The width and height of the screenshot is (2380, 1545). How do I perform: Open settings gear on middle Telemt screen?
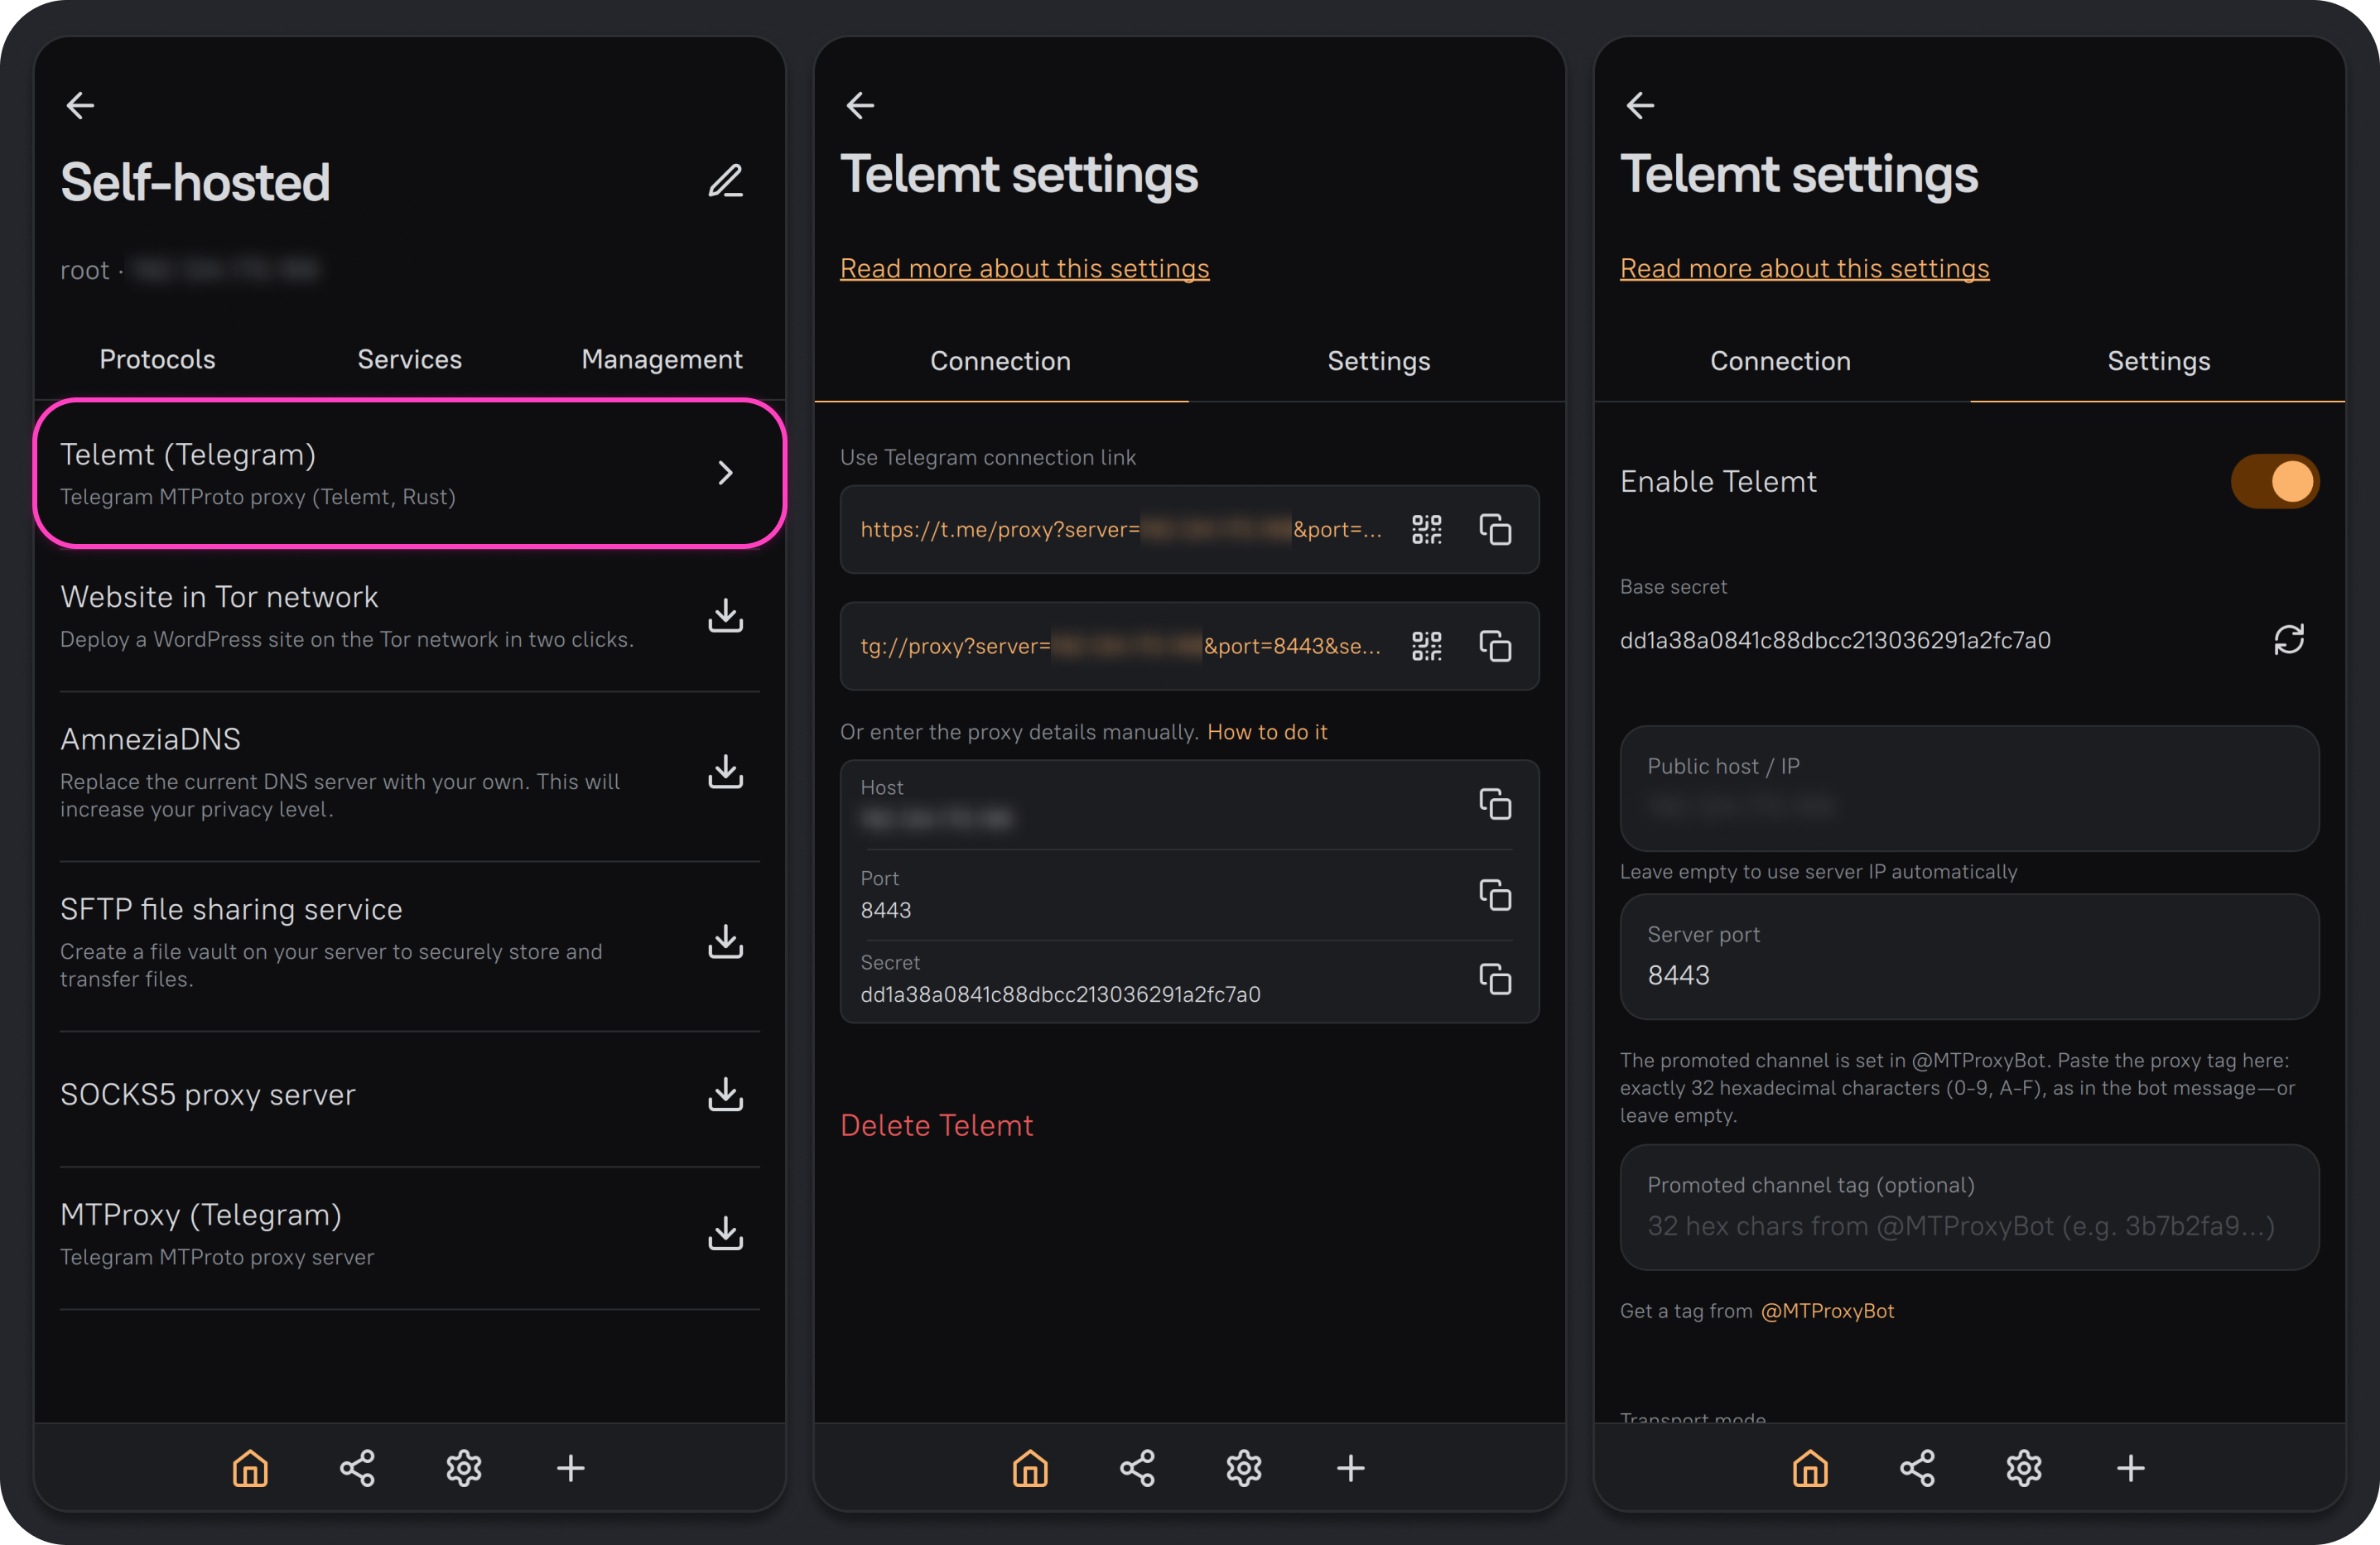1244,1468
